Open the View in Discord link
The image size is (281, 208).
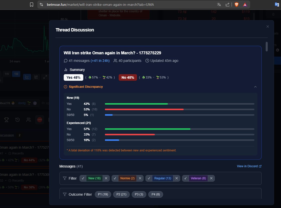tap(249, 166)
